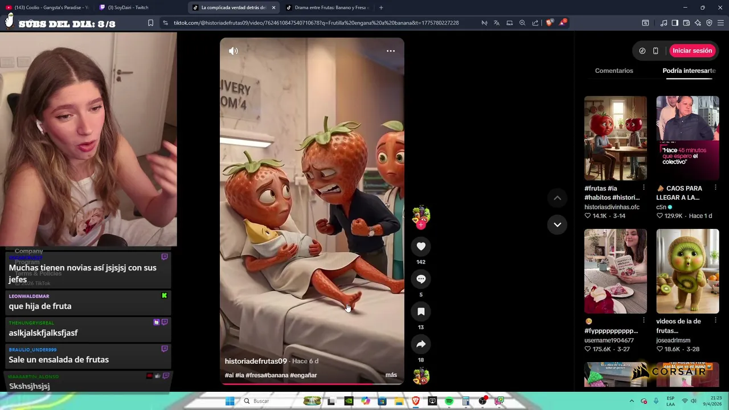
Task: Click the Brave Shields lion icon
Action: coord(549,23)
